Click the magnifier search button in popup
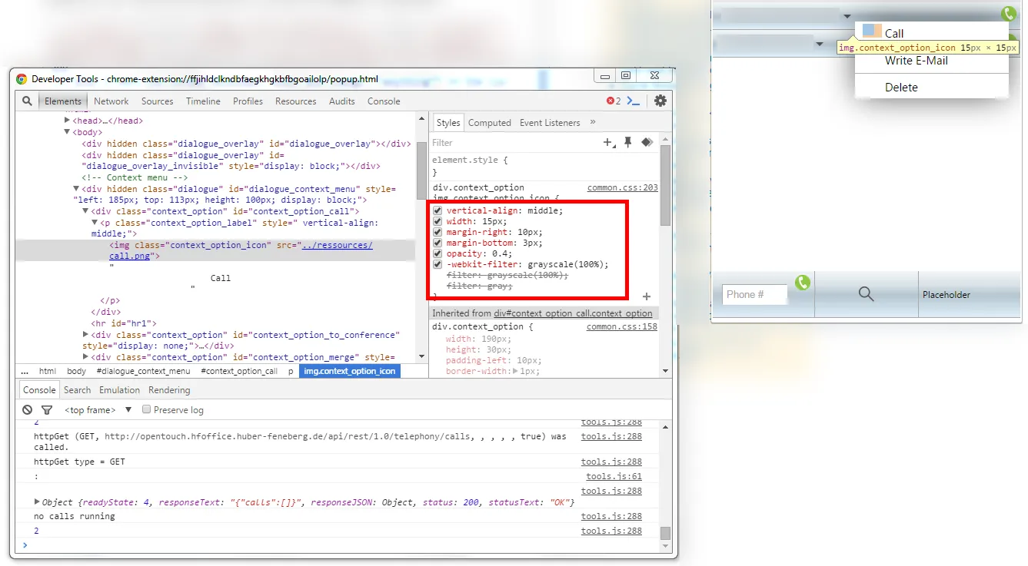This screenshot has width=1028, height=566. click(867, 294)
